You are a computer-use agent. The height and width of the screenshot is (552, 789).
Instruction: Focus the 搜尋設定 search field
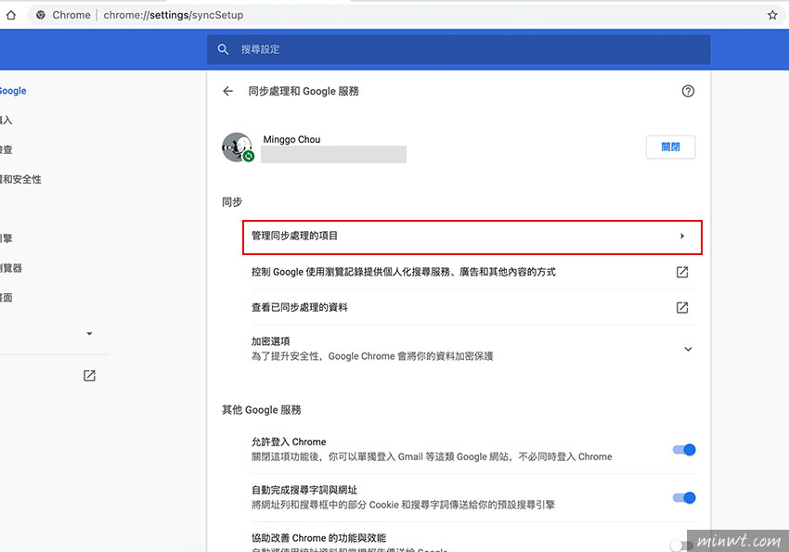[459, 49]
